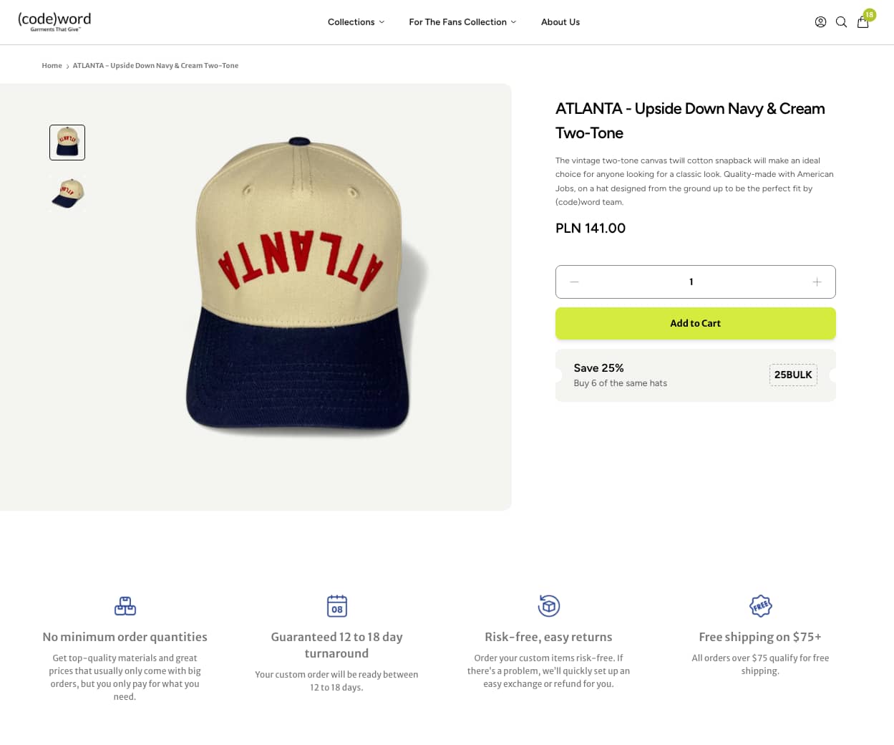Add the hat to cart
The width and height of the screenshot is (894, 745).
click(695, 323)
